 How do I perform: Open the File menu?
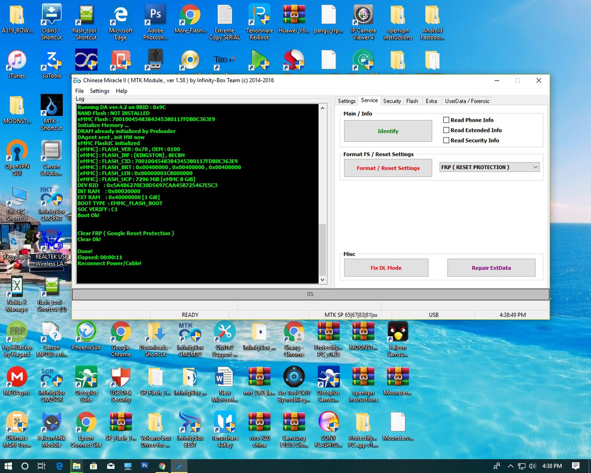pyautogui.click(x=79, y=91)
